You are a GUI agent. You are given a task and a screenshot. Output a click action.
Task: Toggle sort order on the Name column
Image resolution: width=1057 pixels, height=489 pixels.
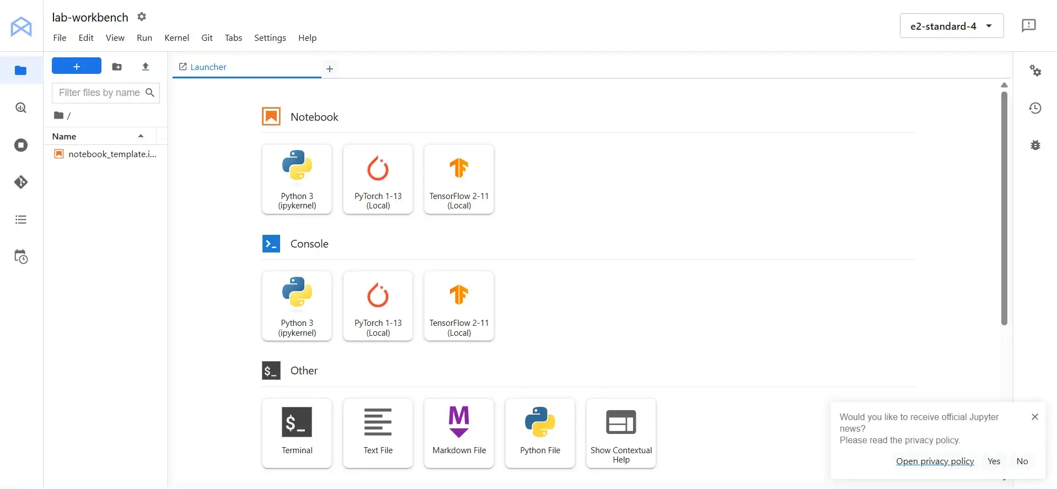click(99, 136)
